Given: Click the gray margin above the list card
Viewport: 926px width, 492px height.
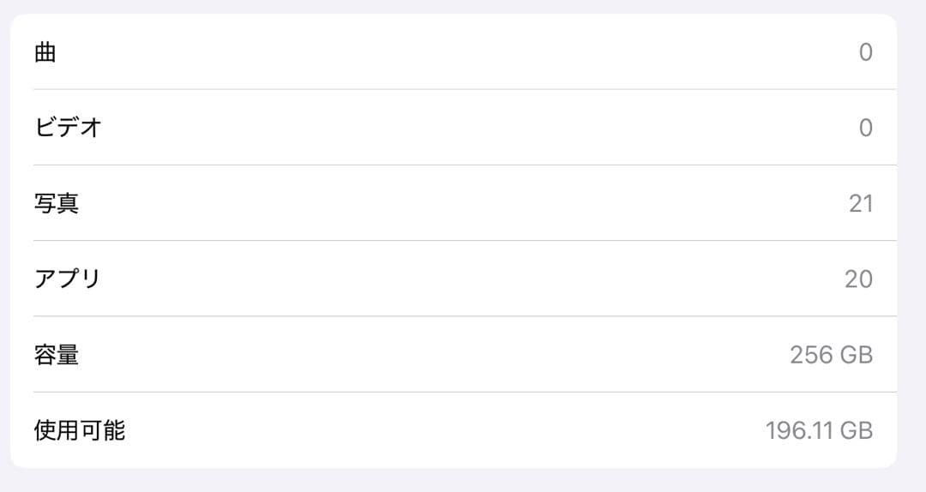Looking at the screenshot, I should pos(463,6).
